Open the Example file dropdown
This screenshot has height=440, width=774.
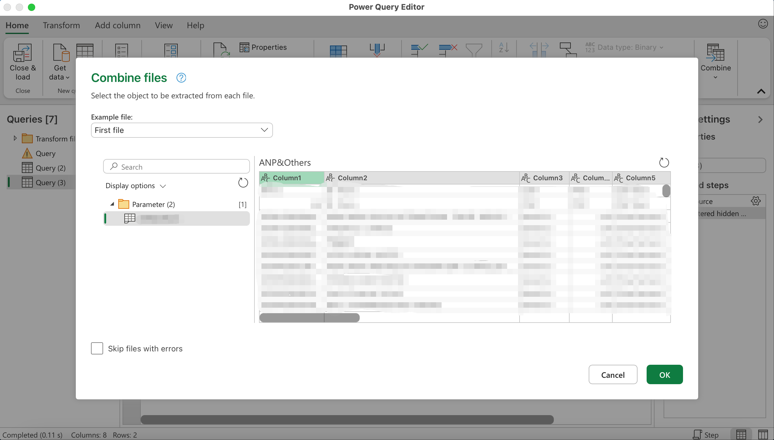182,130
